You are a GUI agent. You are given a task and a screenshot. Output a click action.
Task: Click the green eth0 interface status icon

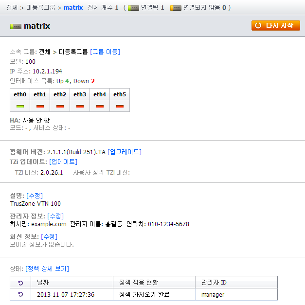(20, 106)
